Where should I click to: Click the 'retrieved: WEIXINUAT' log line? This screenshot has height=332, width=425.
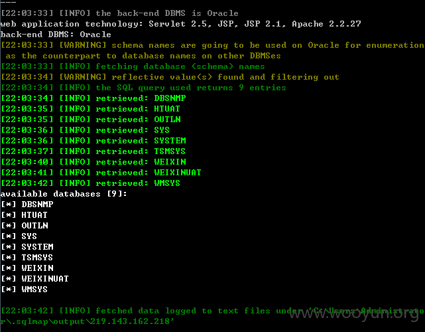[101, 173]
